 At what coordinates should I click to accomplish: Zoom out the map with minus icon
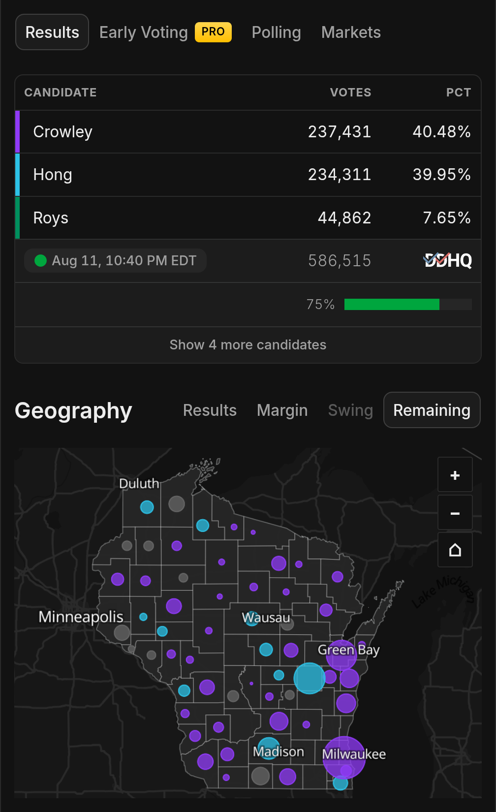(x=455, y=513)
